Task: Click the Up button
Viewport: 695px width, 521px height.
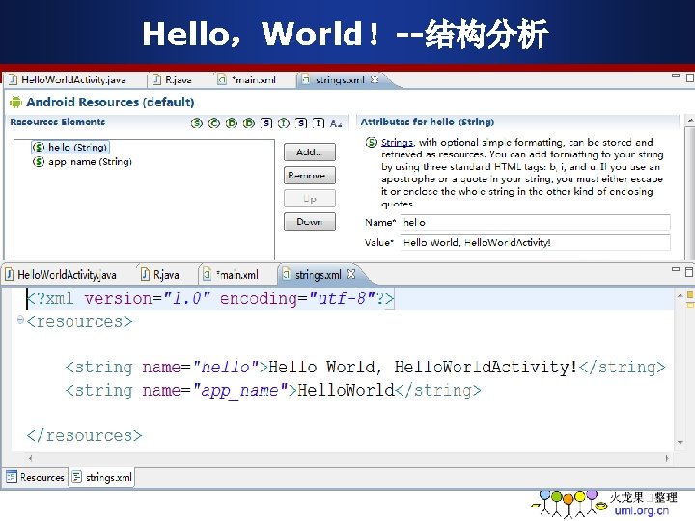Action: [x=310, y=199]
